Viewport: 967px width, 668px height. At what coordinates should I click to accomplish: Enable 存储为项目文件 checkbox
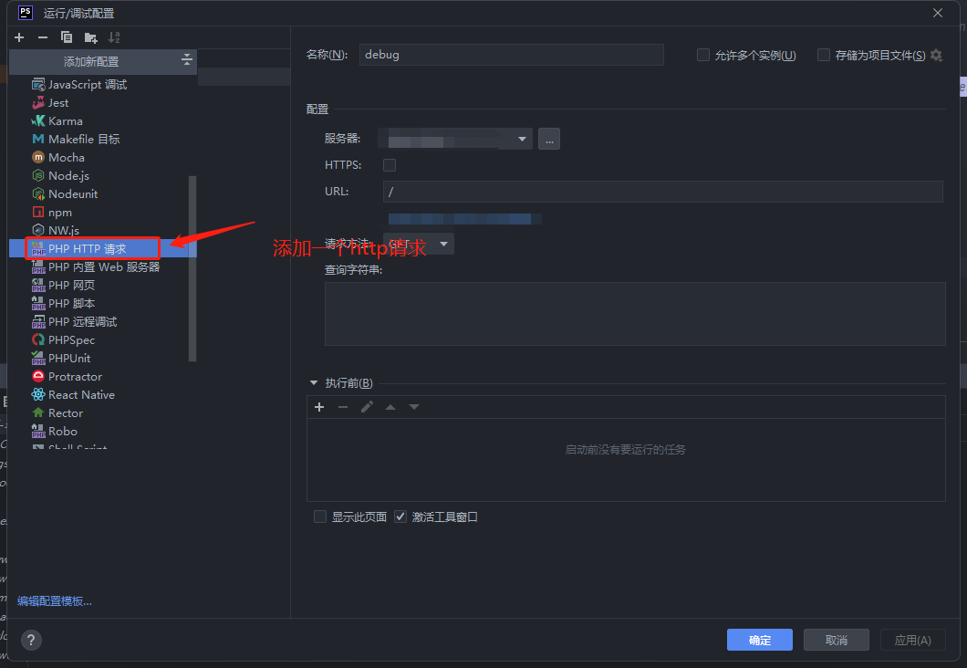[x=823, y=55]
